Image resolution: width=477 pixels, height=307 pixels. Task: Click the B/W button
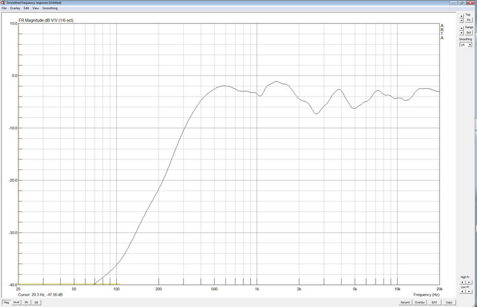click(434, 302)
